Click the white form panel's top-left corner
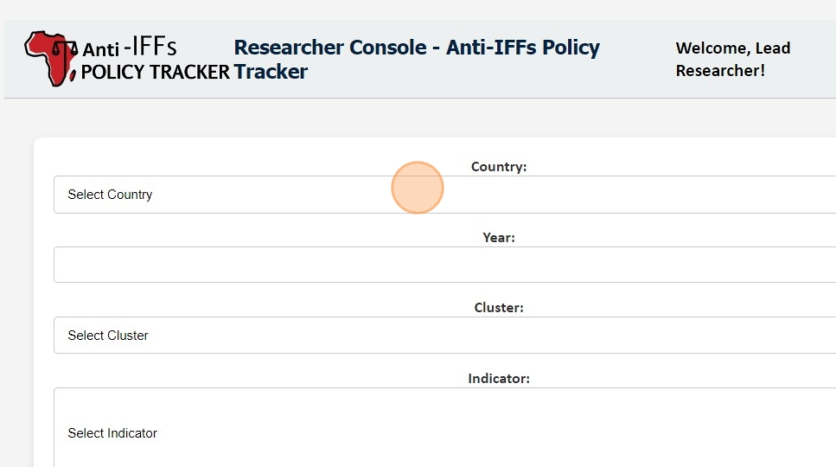 pos(38,142)
